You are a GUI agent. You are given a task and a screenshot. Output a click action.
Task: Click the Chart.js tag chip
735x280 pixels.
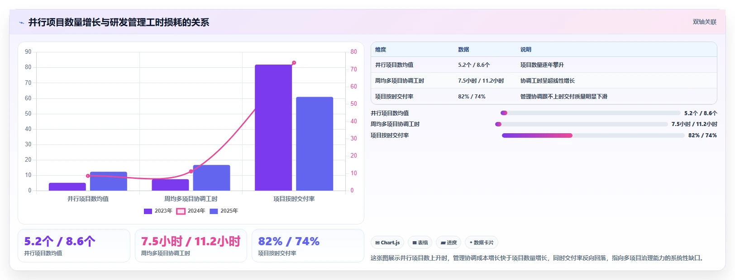(387, 243)
